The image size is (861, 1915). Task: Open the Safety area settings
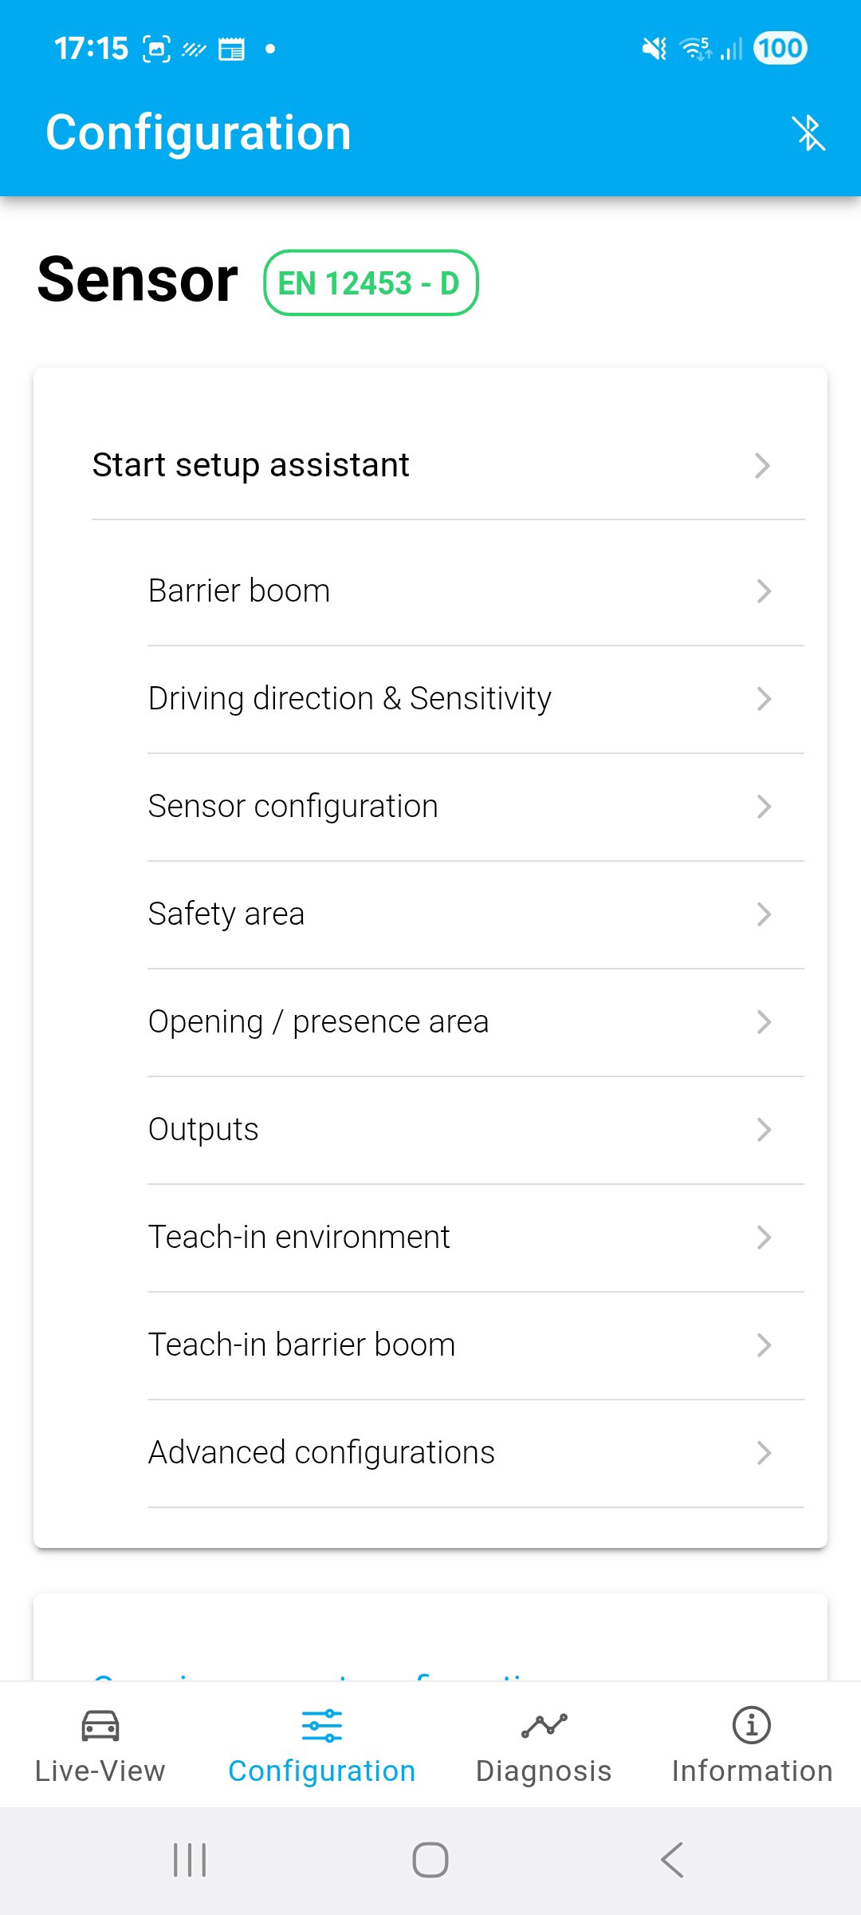[476, 914]
